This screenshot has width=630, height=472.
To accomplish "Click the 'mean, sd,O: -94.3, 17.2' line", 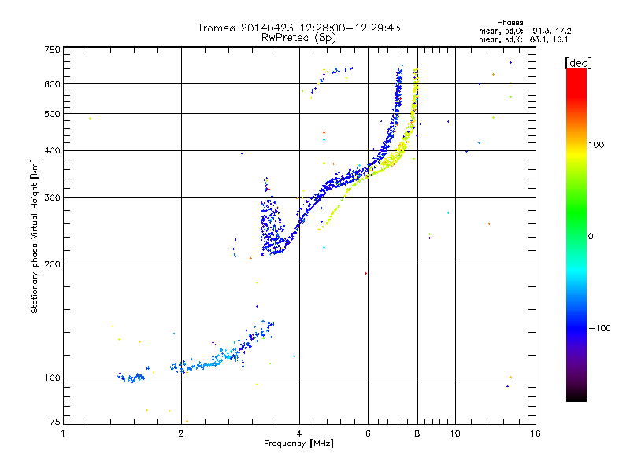I will tap(524, 31).
